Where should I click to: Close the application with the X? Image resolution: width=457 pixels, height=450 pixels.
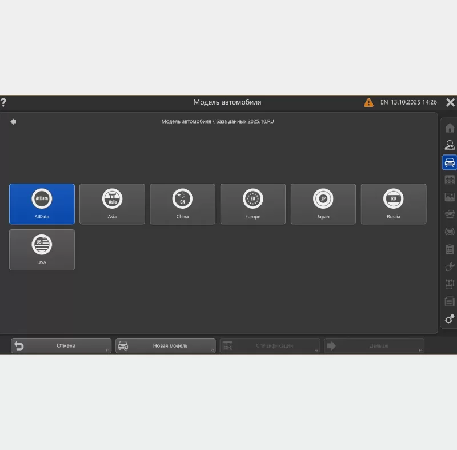coord(450,102)
